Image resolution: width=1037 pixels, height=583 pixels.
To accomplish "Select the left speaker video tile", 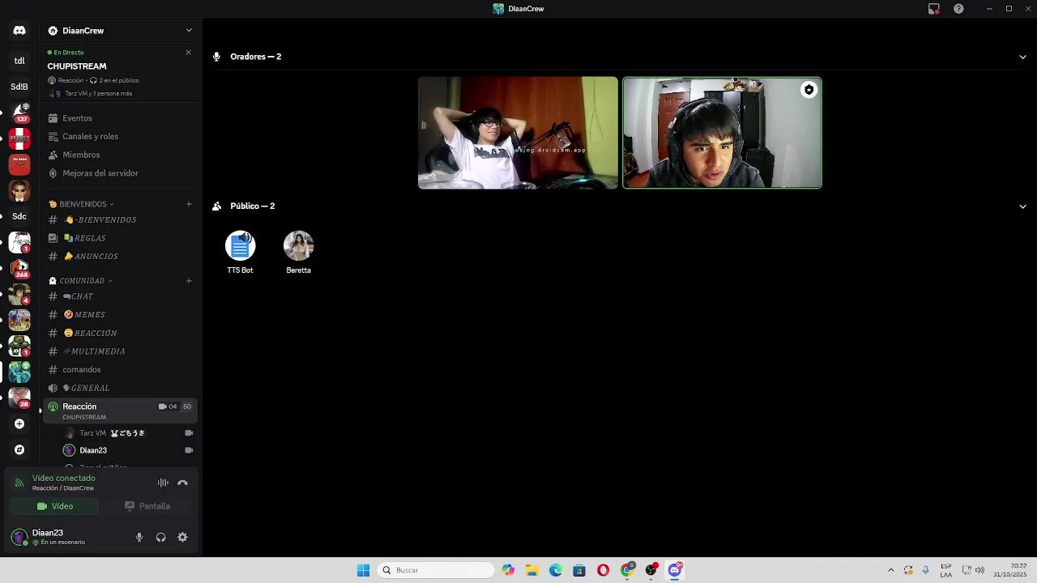I will coord(518,133).
